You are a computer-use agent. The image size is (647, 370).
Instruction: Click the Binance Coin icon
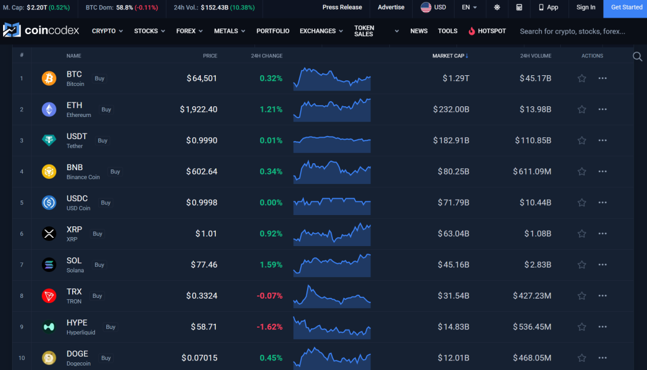click(49, 171)
